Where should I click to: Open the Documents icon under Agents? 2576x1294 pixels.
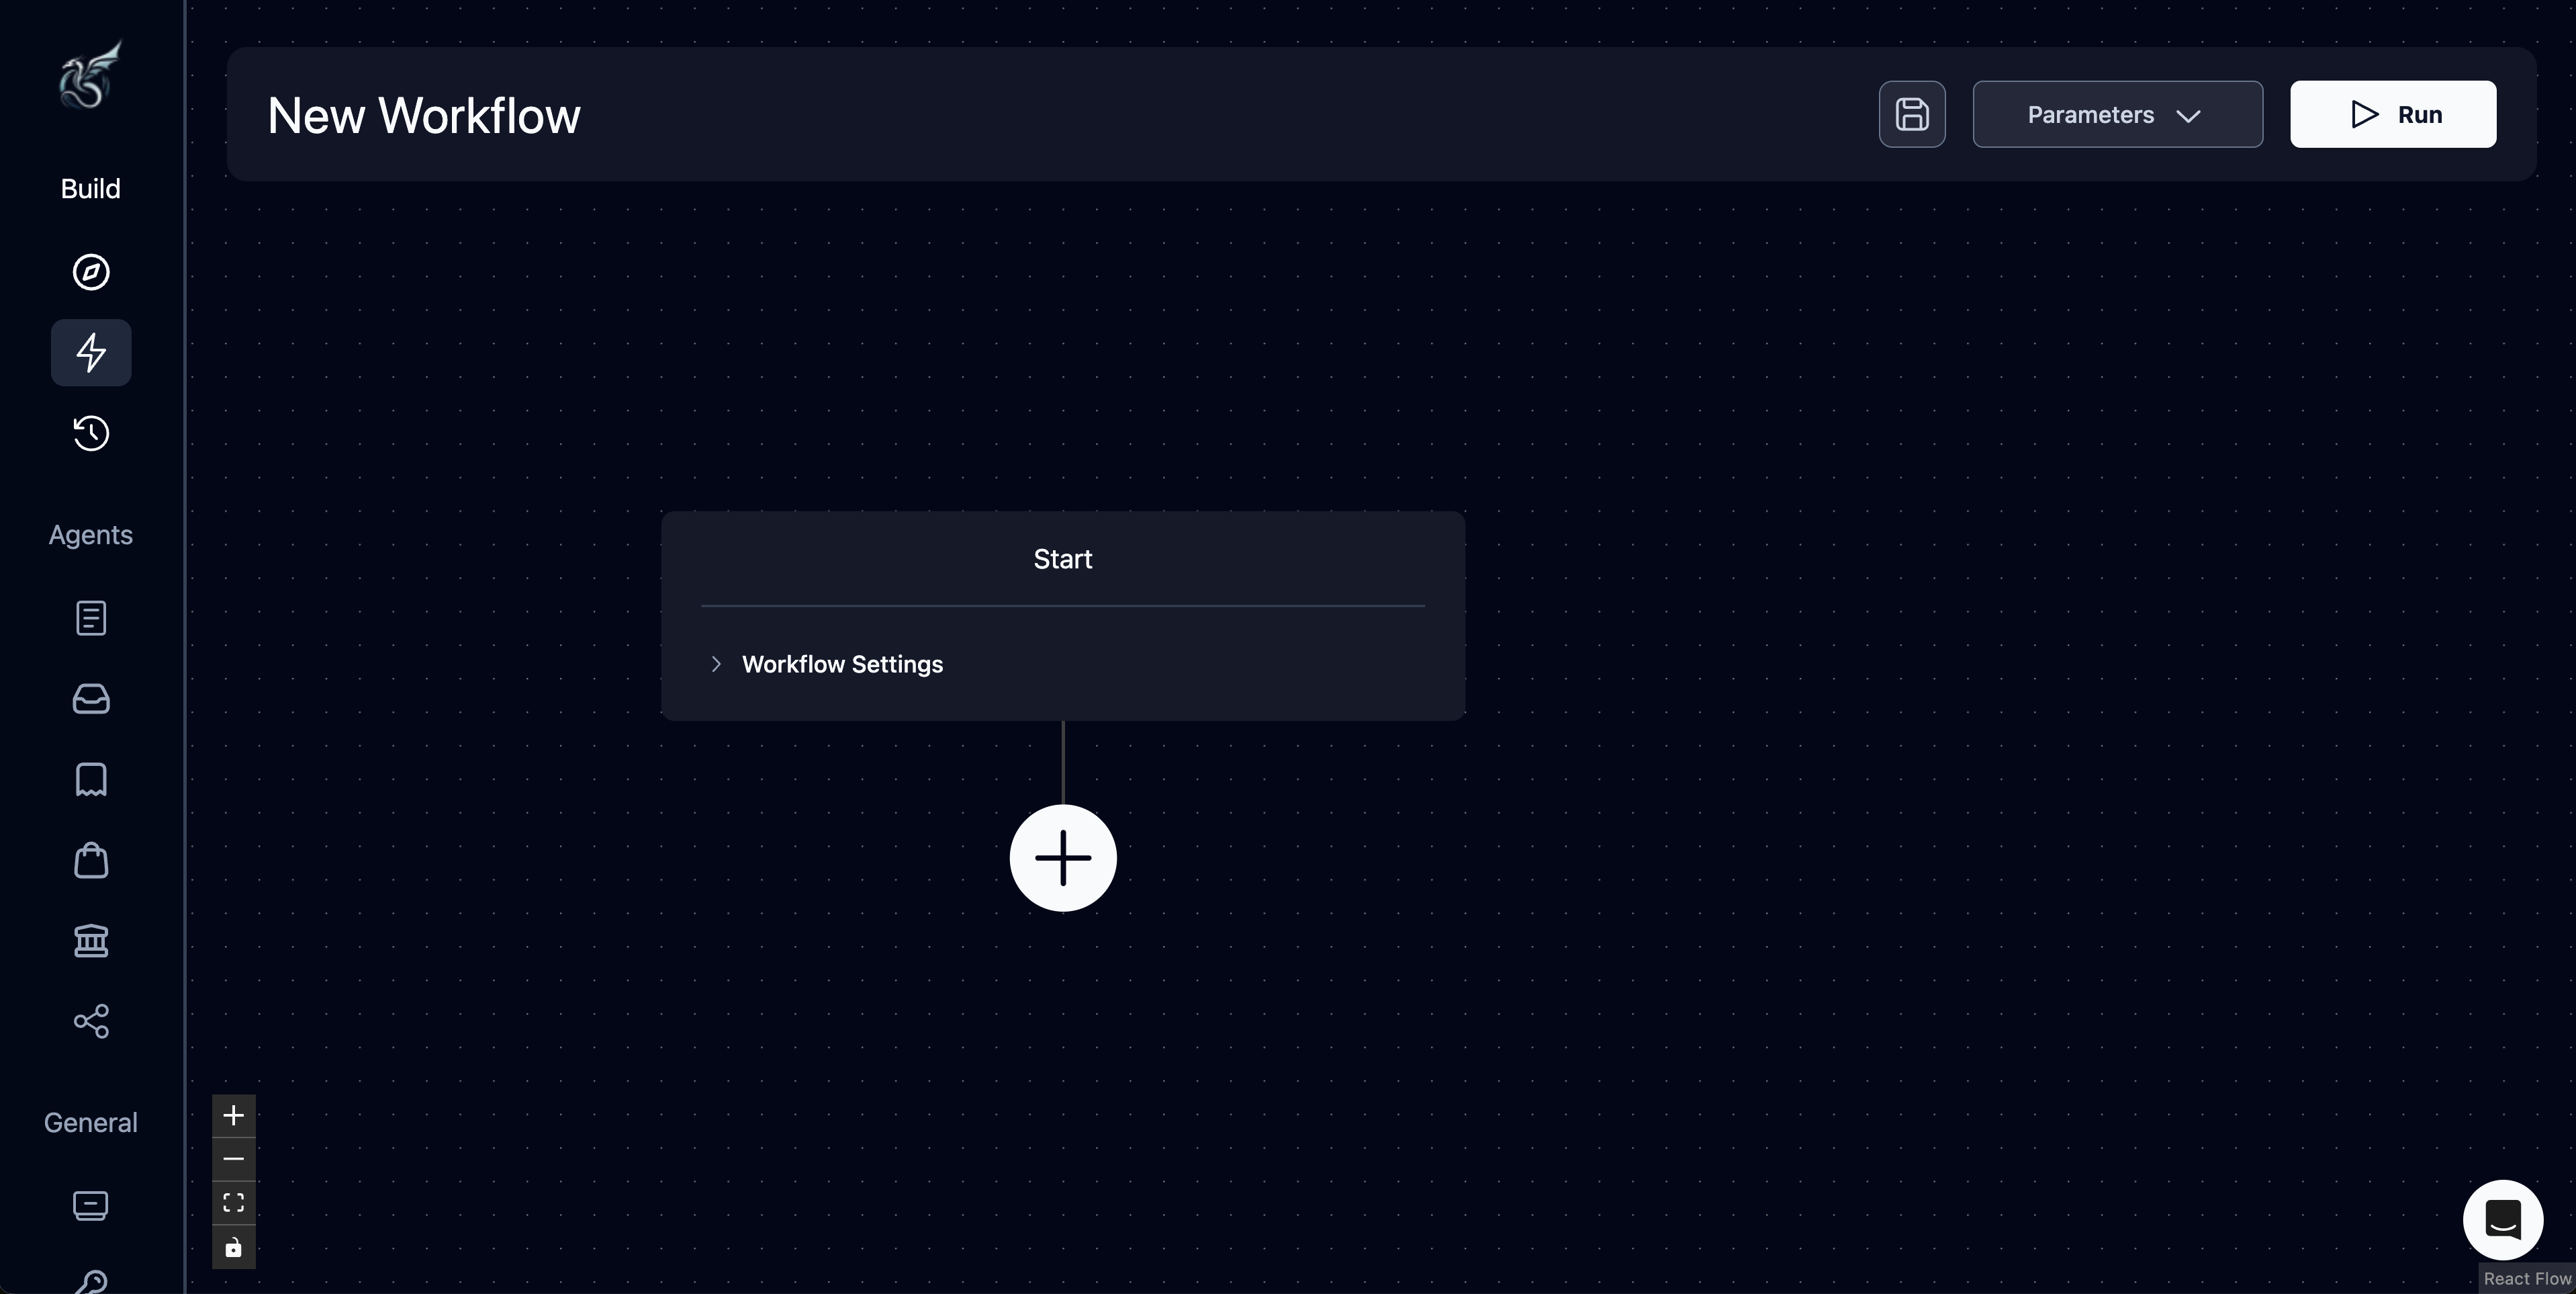(90, 617)
